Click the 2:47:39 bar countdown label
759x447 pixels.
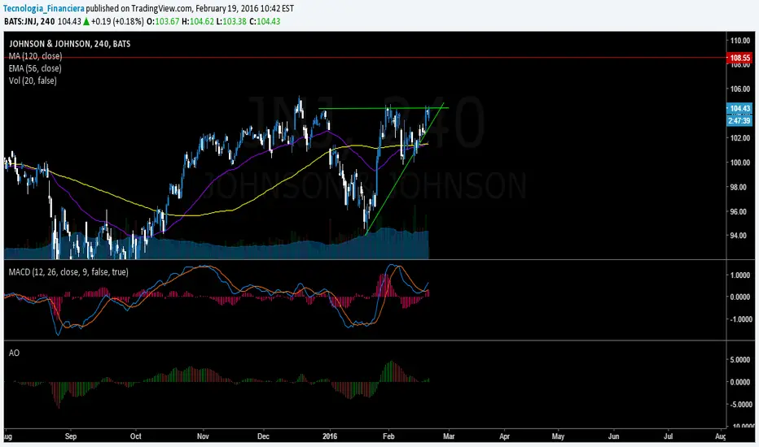point(739,121)
